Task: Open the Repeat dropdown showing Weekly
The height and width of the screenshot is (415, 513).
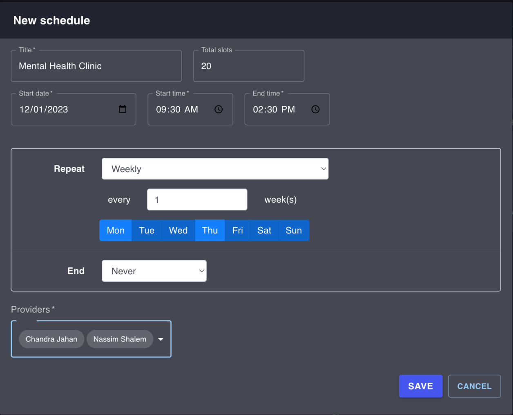Action: 215,168
